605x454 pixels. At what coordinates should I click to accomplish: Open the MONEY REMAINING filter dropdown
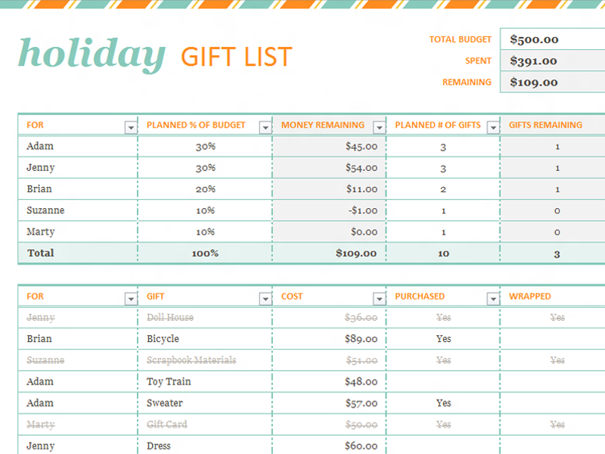point(380,127)
